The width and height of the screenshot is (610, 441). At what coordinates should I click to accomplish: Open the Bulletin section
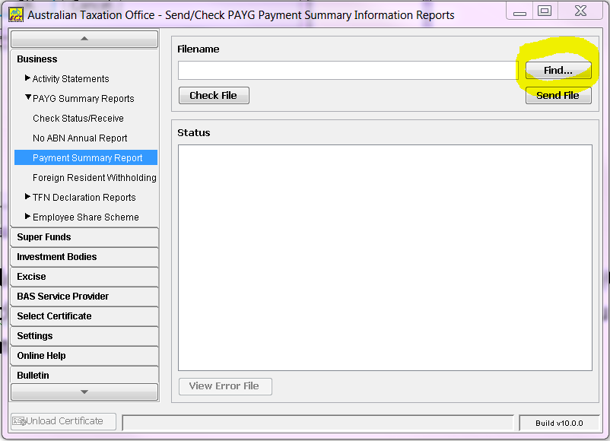(84, 376)
